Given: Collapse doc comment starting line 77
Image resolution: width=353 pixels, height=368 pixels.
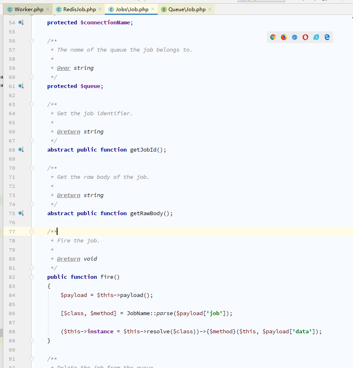Looking at the screenshot, I should tap(32, 232).
